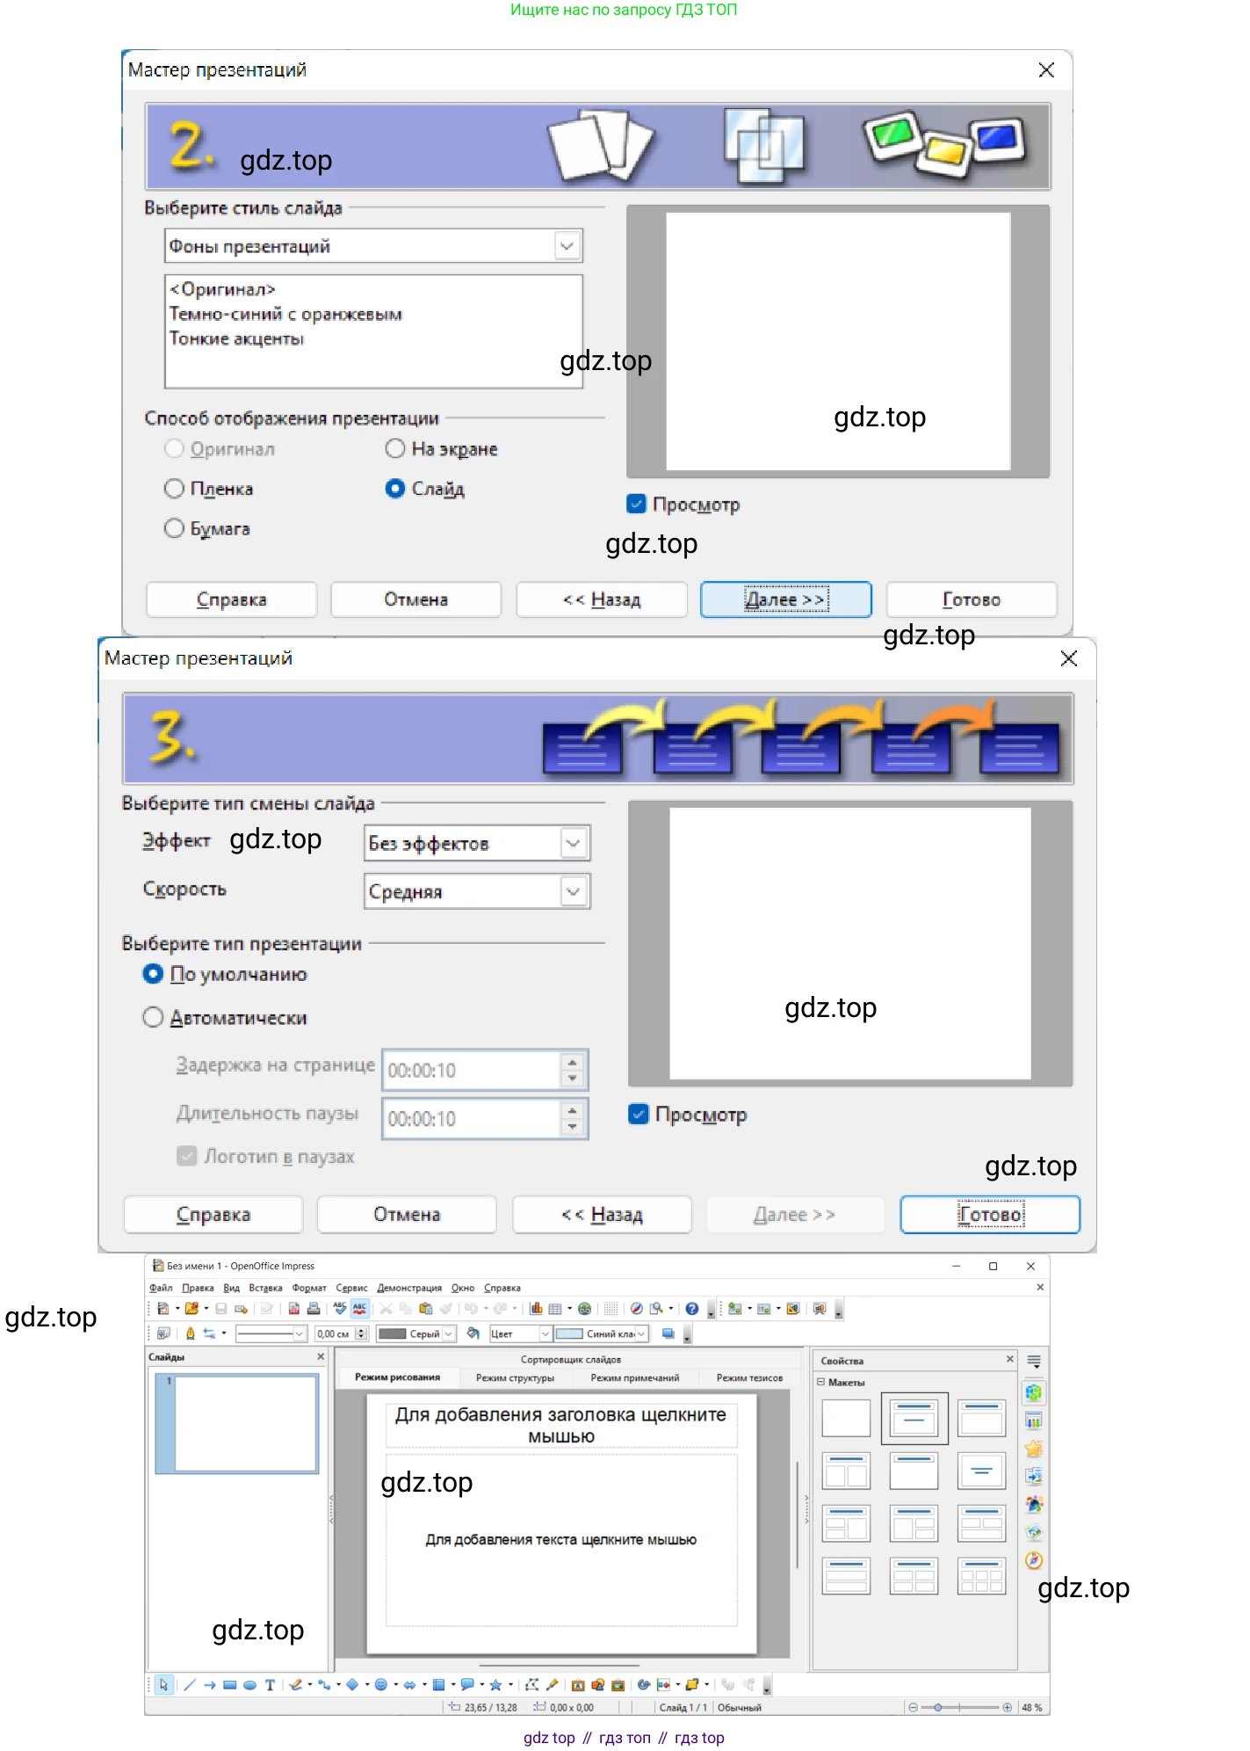Open the Navigator deck in sidebar
This screenshot has height=1751, width=1250.
point(1034,1560)
